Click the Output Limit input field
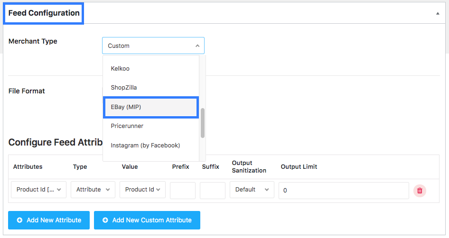The height and width of the screenshot is (238, 449). [x=344, y=191]
